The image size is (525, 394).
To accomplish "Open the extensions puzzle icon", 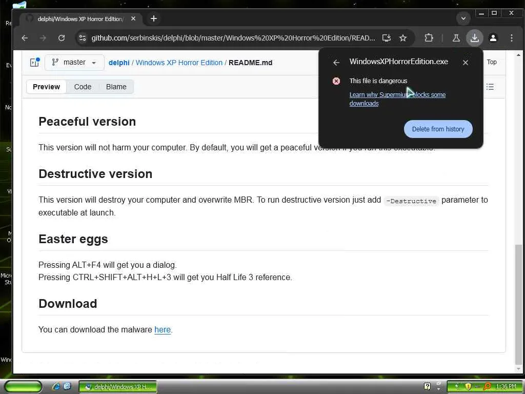I will coord(429,38).
